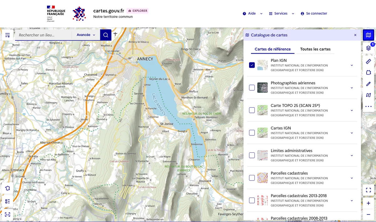This screenshot has height=222, width=376.
Task: Switch to Toutes les cartes tab
Action: coord(315,49)
